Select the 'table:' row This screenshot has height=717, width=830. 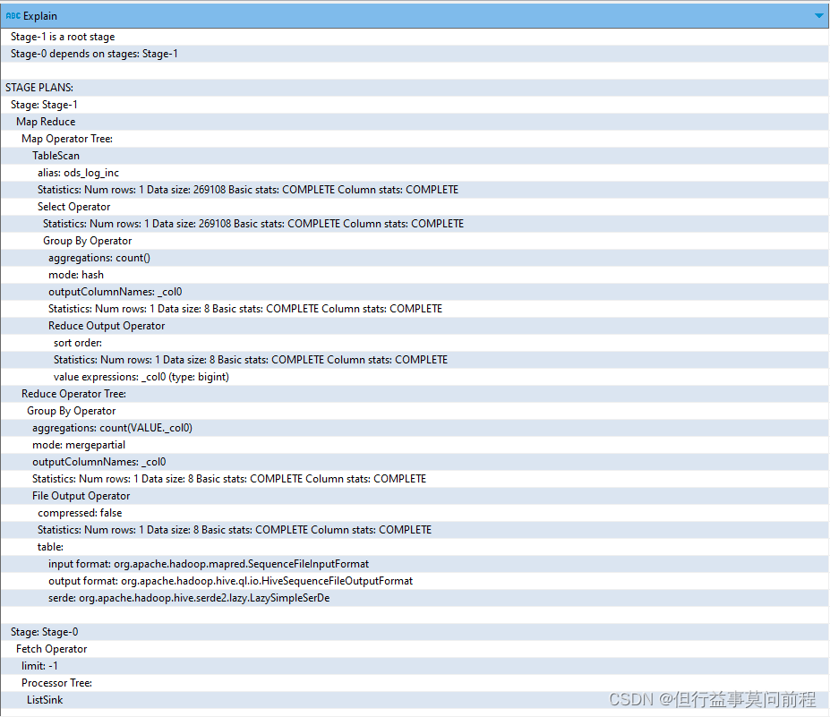pos(415,547)
